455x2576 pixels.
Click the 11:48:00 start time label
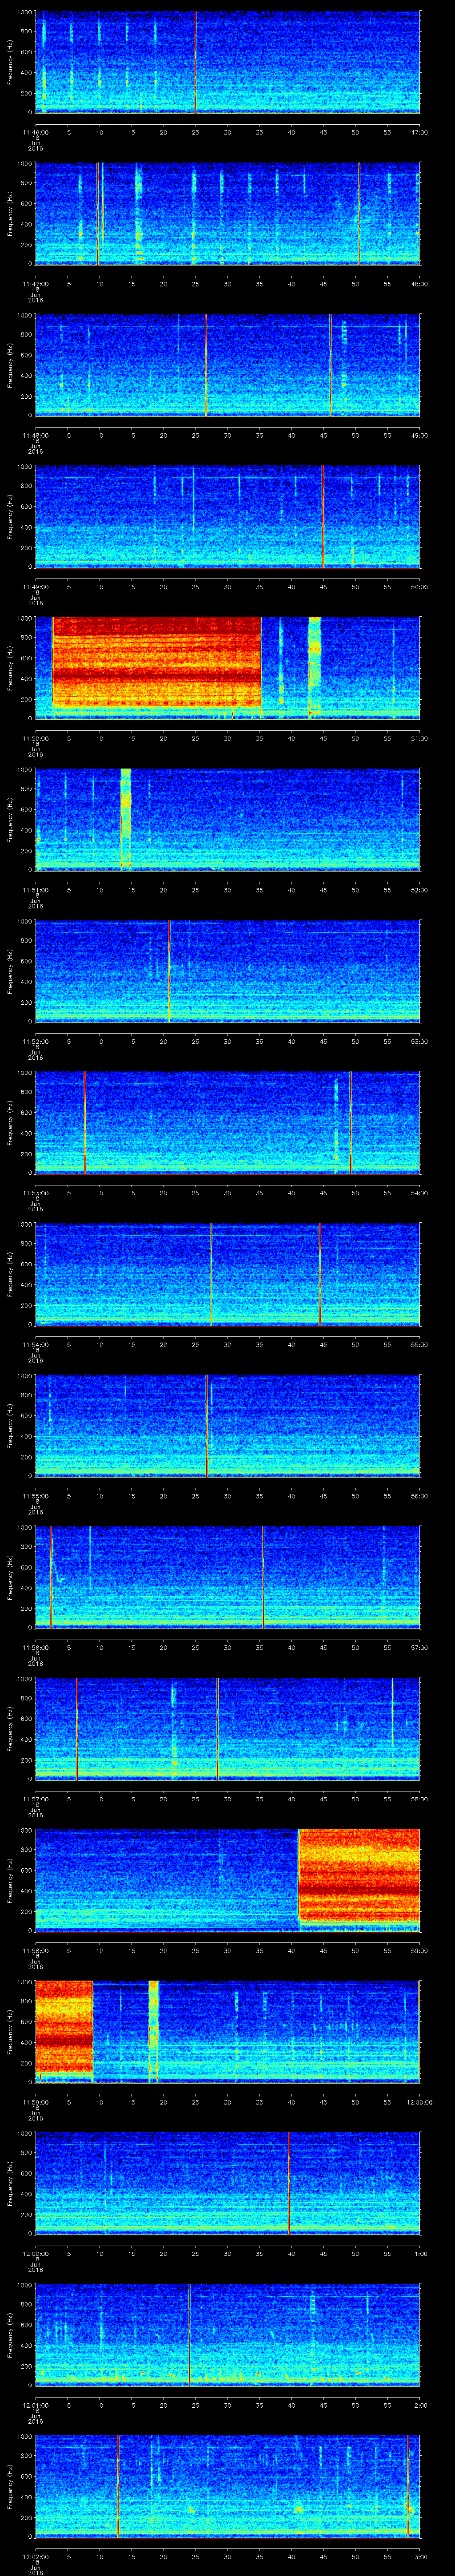pyautogui.click(x=36, y=435)
